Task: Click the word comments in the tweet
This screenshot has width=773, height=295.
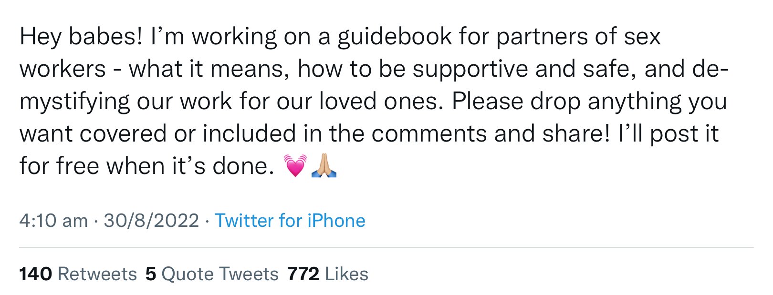Action: pyautogui.click(x=429, y=134)
